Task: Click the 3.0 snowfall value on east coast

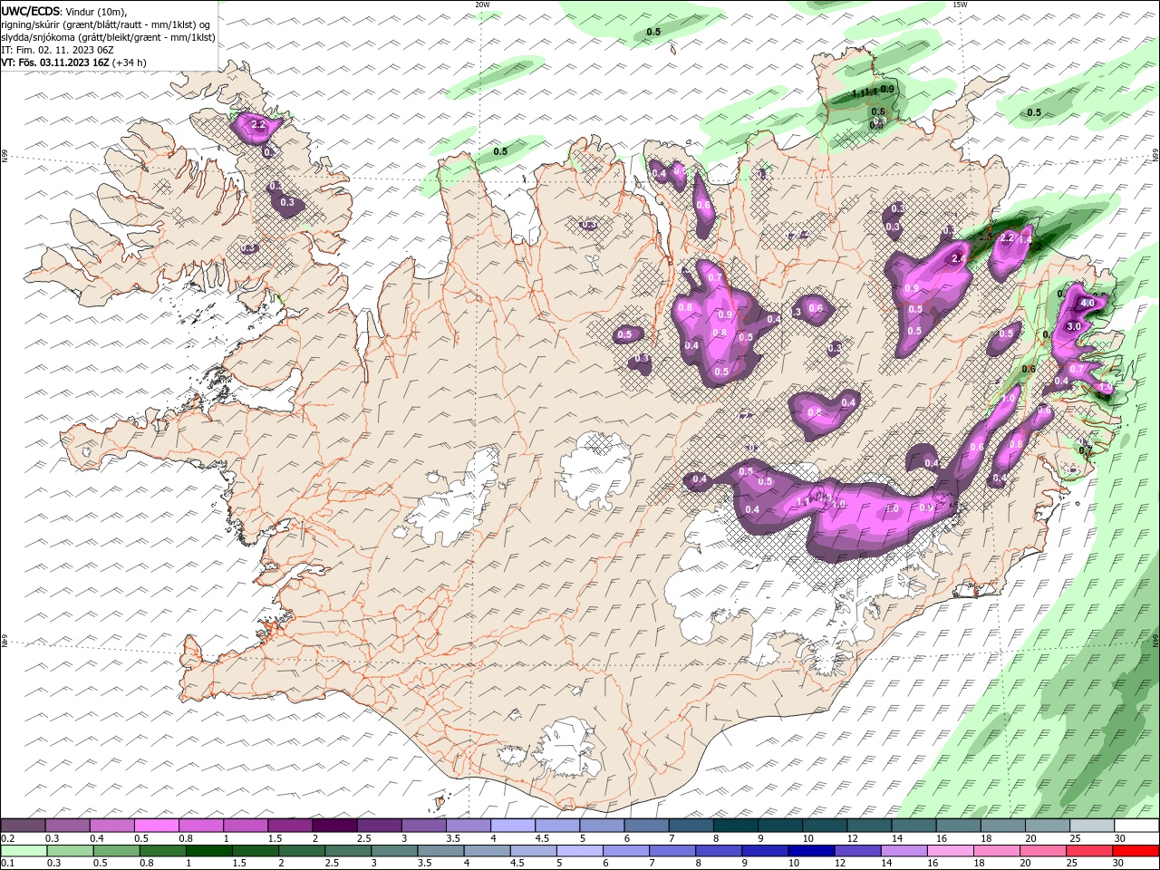Action: coord(1074,326)
